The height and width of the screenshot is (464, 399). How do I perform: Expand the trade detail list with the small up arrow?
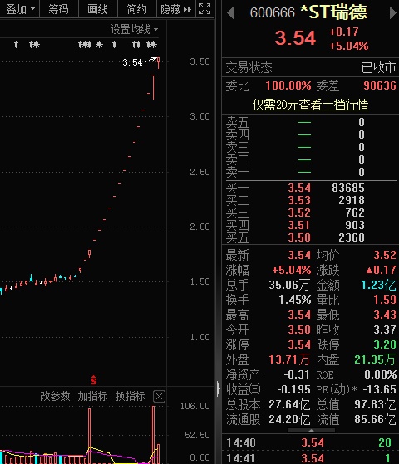pyautogui.click(x=311, y=430)
